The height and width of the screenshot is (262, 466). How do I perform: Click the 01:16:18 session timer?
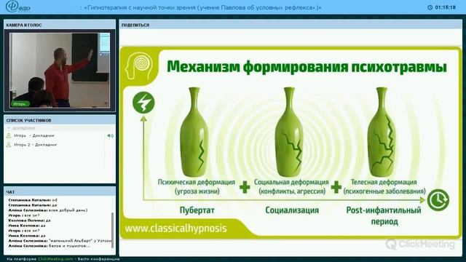(445, 7)
